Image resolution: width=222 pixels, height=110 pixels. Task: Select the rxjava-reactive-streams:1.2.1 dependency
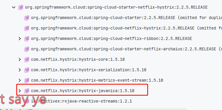[x=81, y=101]
